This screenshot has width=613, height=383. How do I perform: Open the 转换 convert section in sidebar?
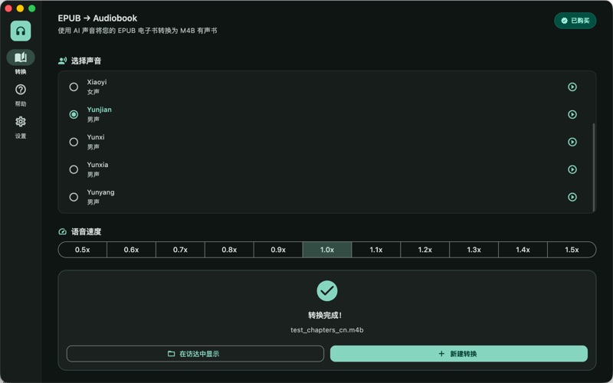[21, 62]
